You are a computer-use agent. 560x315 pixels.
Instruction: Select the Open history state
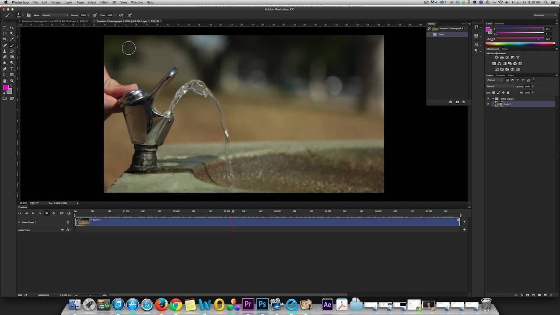(x=441, y=34)
